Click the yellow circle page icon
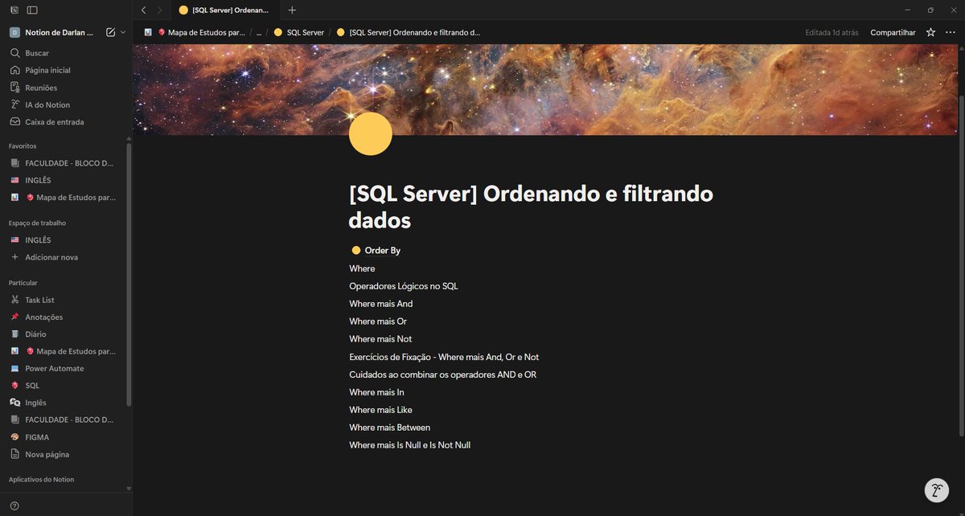This screenshot has height=516, width=965. (371, 133)
